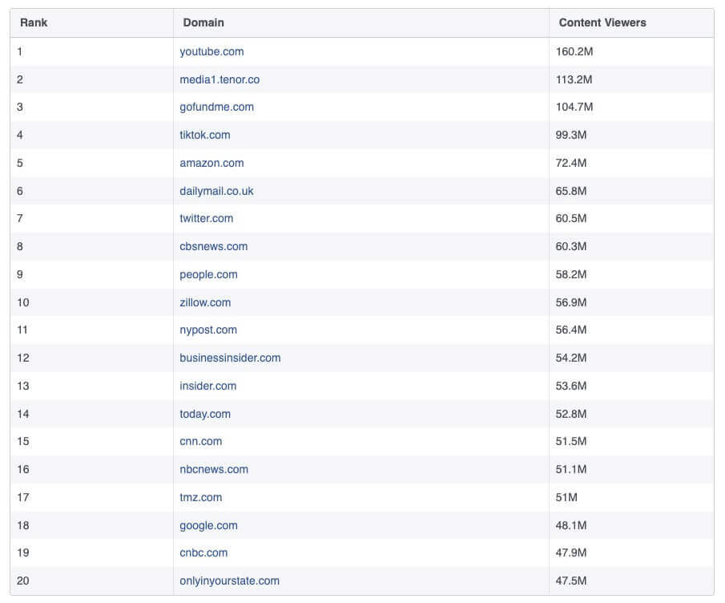Click rank number 12 beside businessinsider.com
Screen dimensions: 725x603
point(23,358)
